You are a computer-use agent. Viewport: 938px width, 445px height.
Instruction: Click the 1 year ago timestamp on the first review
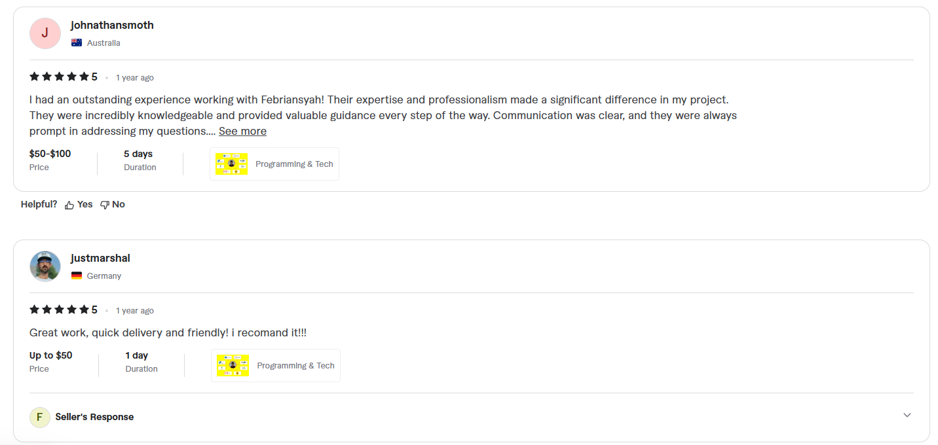[x=135, y=77]
